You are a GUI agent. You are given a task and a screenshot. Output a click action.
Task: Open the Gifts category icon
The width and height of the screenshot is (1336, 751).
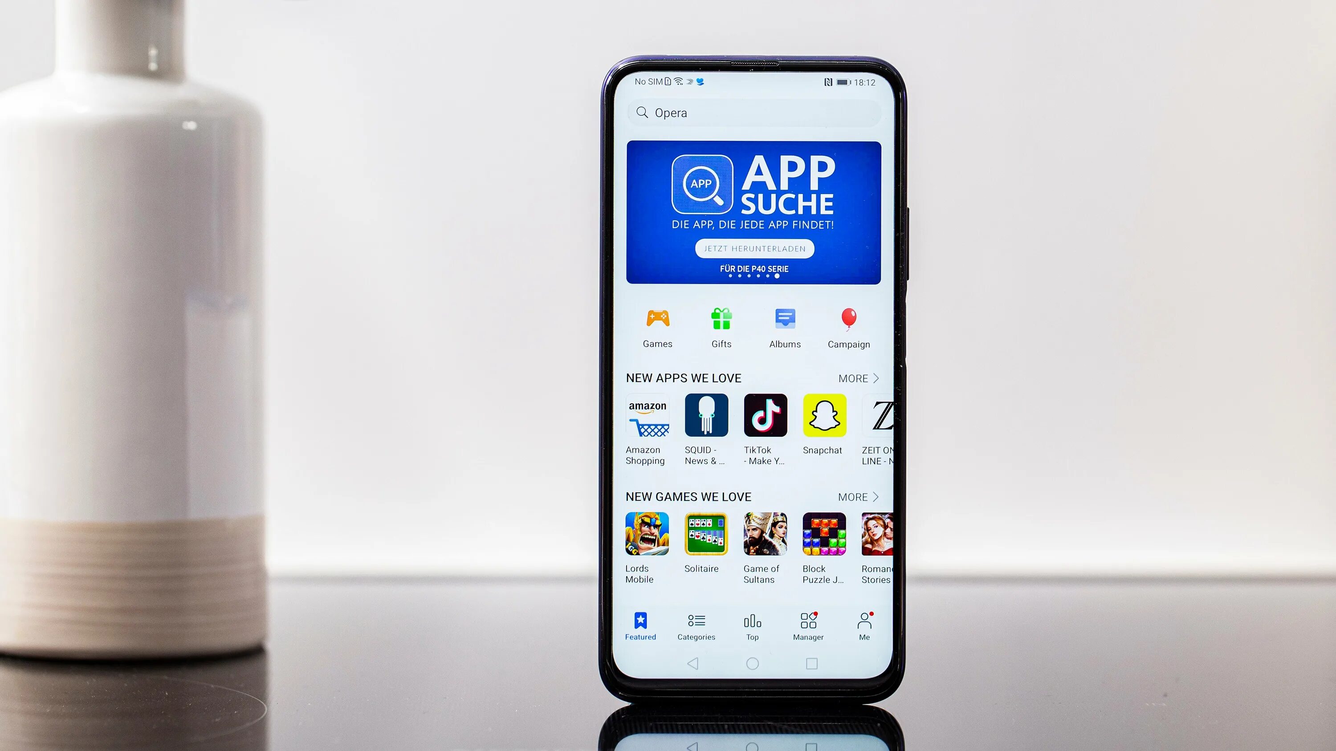pos(721,325)
